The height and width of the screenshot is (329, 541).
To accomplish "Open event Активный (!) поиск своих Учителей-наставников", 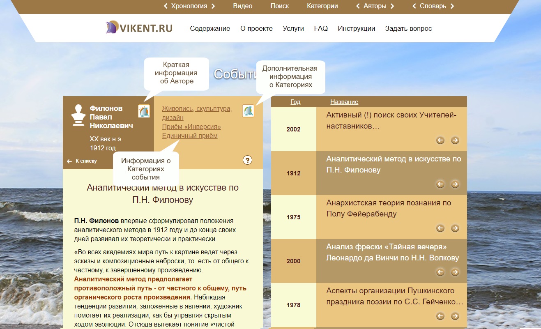I will (x=391, y=120).
